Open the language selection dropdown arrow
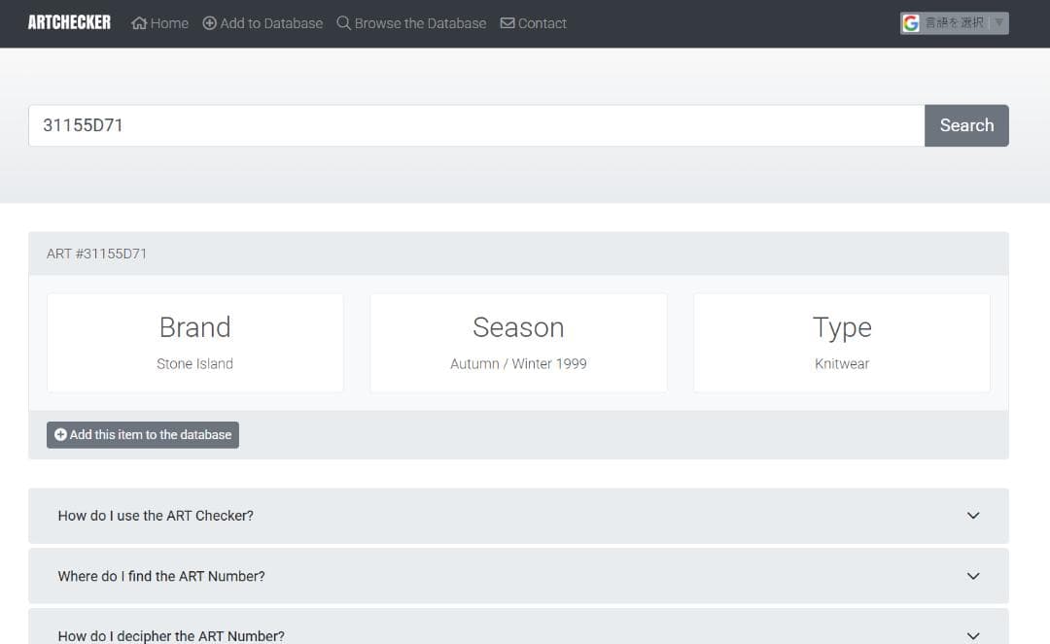This screenshot has height=644, width=1050. point(998,23)
